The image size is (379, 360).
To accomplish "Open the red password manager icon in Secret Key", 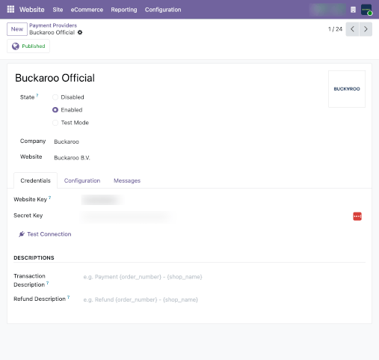I will (x=357, y=216).
